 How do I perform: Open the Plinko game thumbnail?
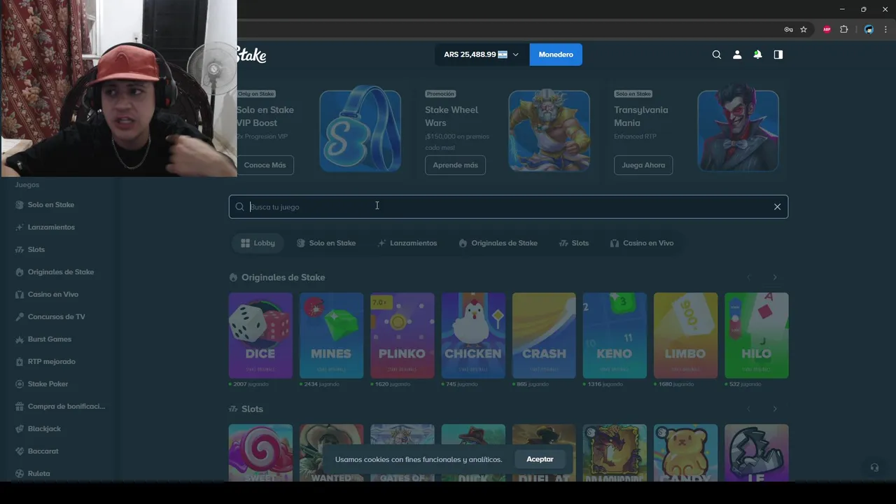point(402,335)
